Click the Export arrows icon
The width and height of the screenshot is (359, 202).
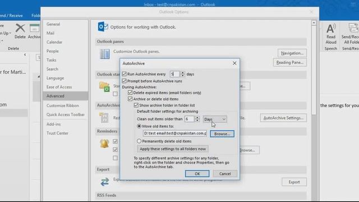(105, 182)
